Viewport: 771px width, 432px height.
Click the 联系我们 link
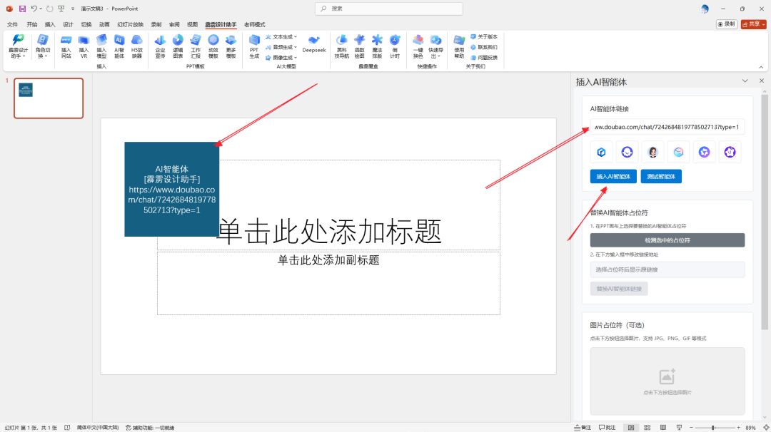click(484, 47)
